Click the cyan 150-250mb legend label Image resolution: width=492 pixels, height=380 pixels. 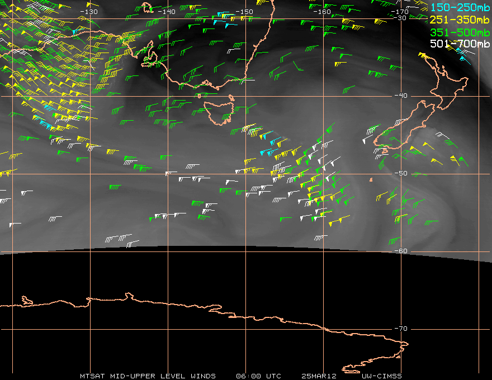[460, 7]
